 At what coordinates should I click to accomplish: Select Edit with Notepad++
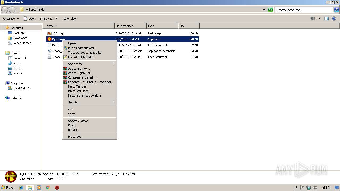90,57
